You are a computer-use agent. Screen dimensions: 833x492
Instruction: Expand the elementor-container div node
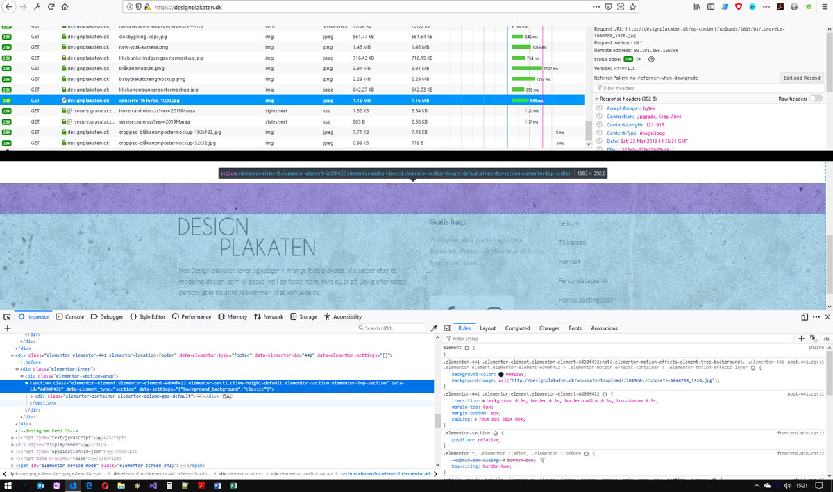(32, 396)
